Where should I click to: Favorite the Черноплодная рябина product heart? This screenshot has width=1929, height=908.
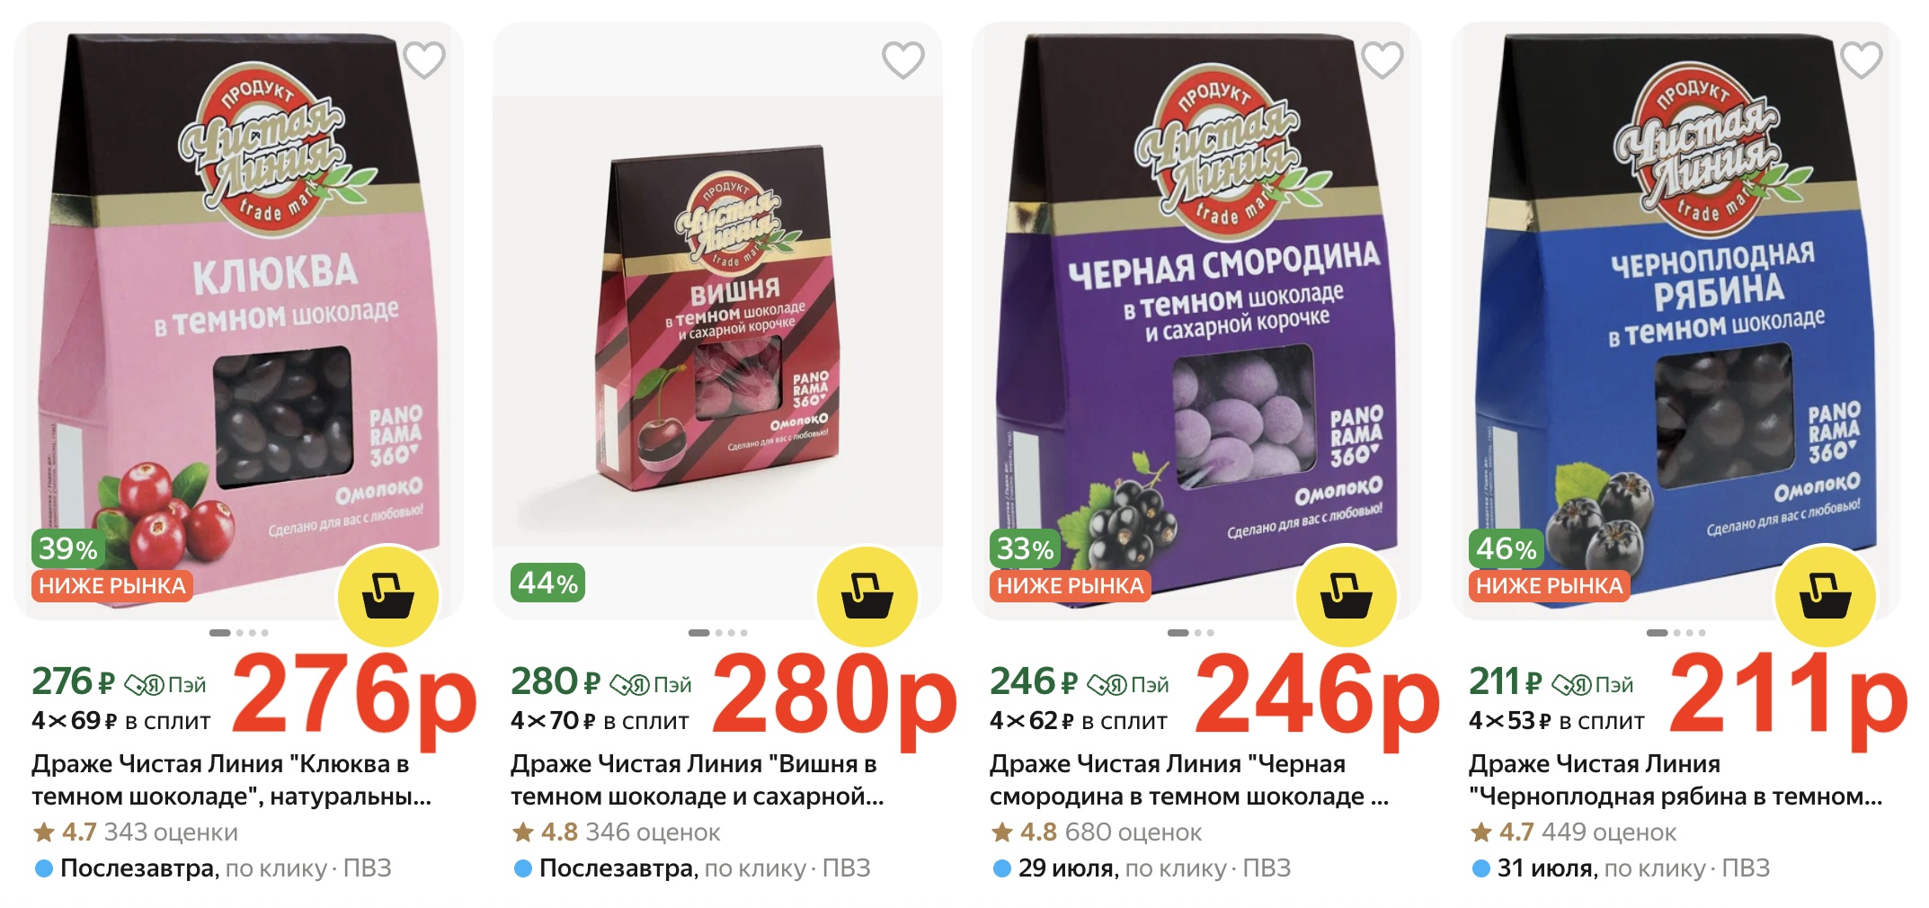click(1862, 60)
